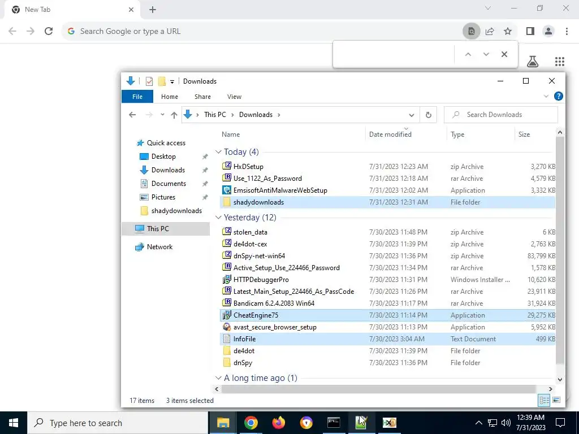Click the find bar next result arrow
Screen dimensions: 579x434
(486, 54)
